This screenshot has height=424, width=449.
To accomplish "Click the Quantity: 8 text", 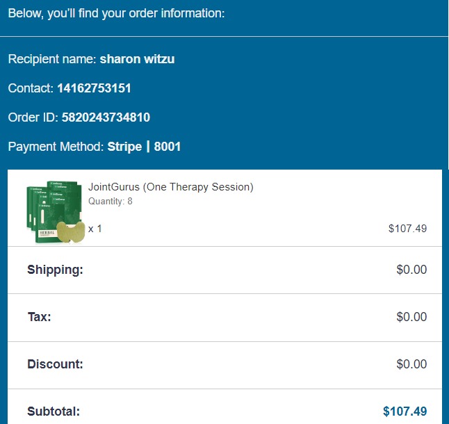I will [110, 202].
